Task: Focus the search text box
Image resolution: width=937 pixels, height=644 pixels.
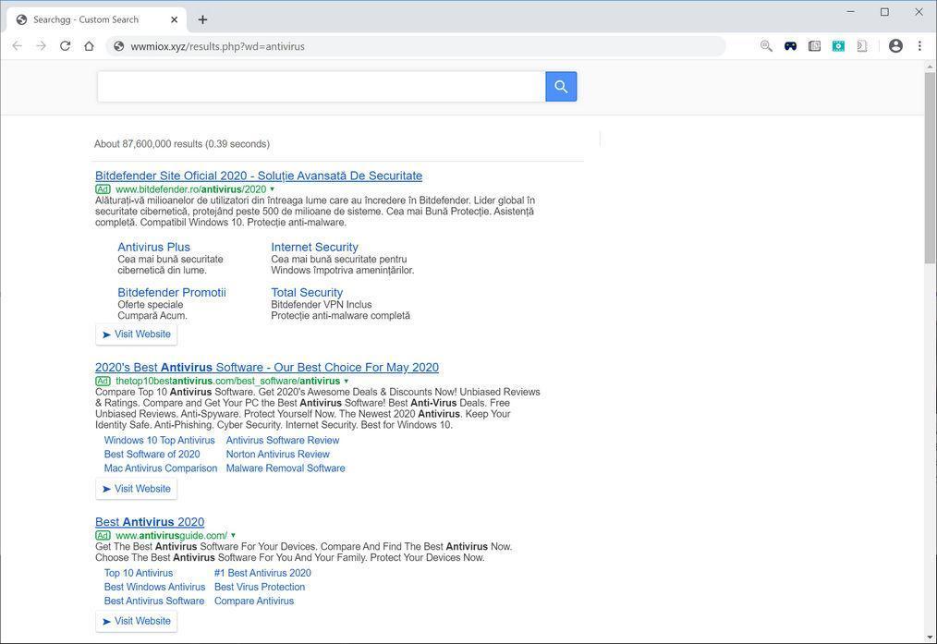Action: click(322, 87)
